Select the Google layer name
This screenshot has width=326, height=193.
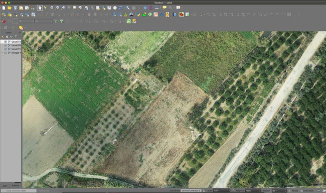(x=16, y=53)
